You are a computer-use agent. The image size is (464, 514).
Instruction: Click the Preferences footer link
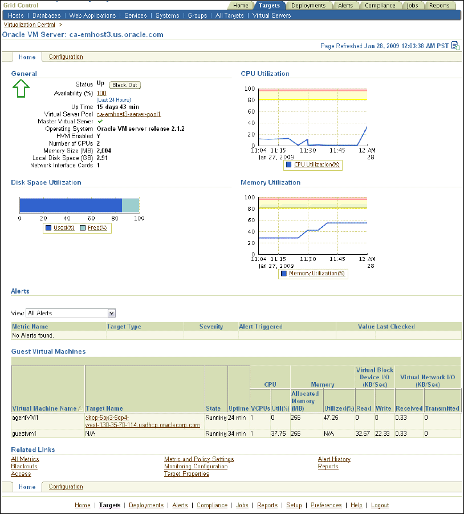[x=326, y=505]
